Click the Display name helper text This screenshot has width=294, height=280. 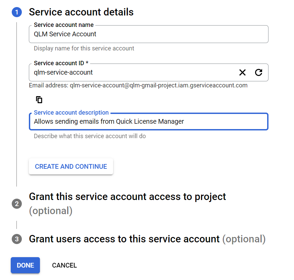click(84, 48)
